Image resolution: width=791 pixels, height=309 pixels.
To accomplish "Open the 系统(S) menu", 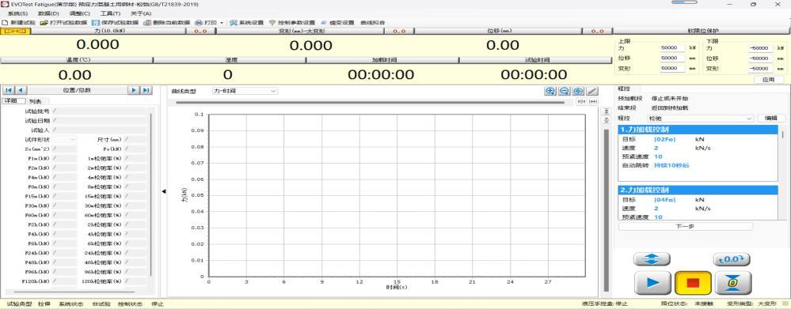I will click(18, 13).
